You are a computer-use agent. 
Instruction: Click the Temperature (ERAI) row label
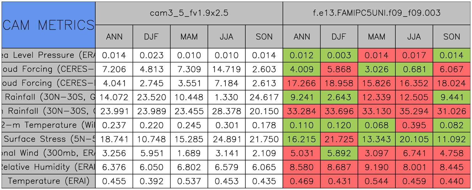coord(48,181)
